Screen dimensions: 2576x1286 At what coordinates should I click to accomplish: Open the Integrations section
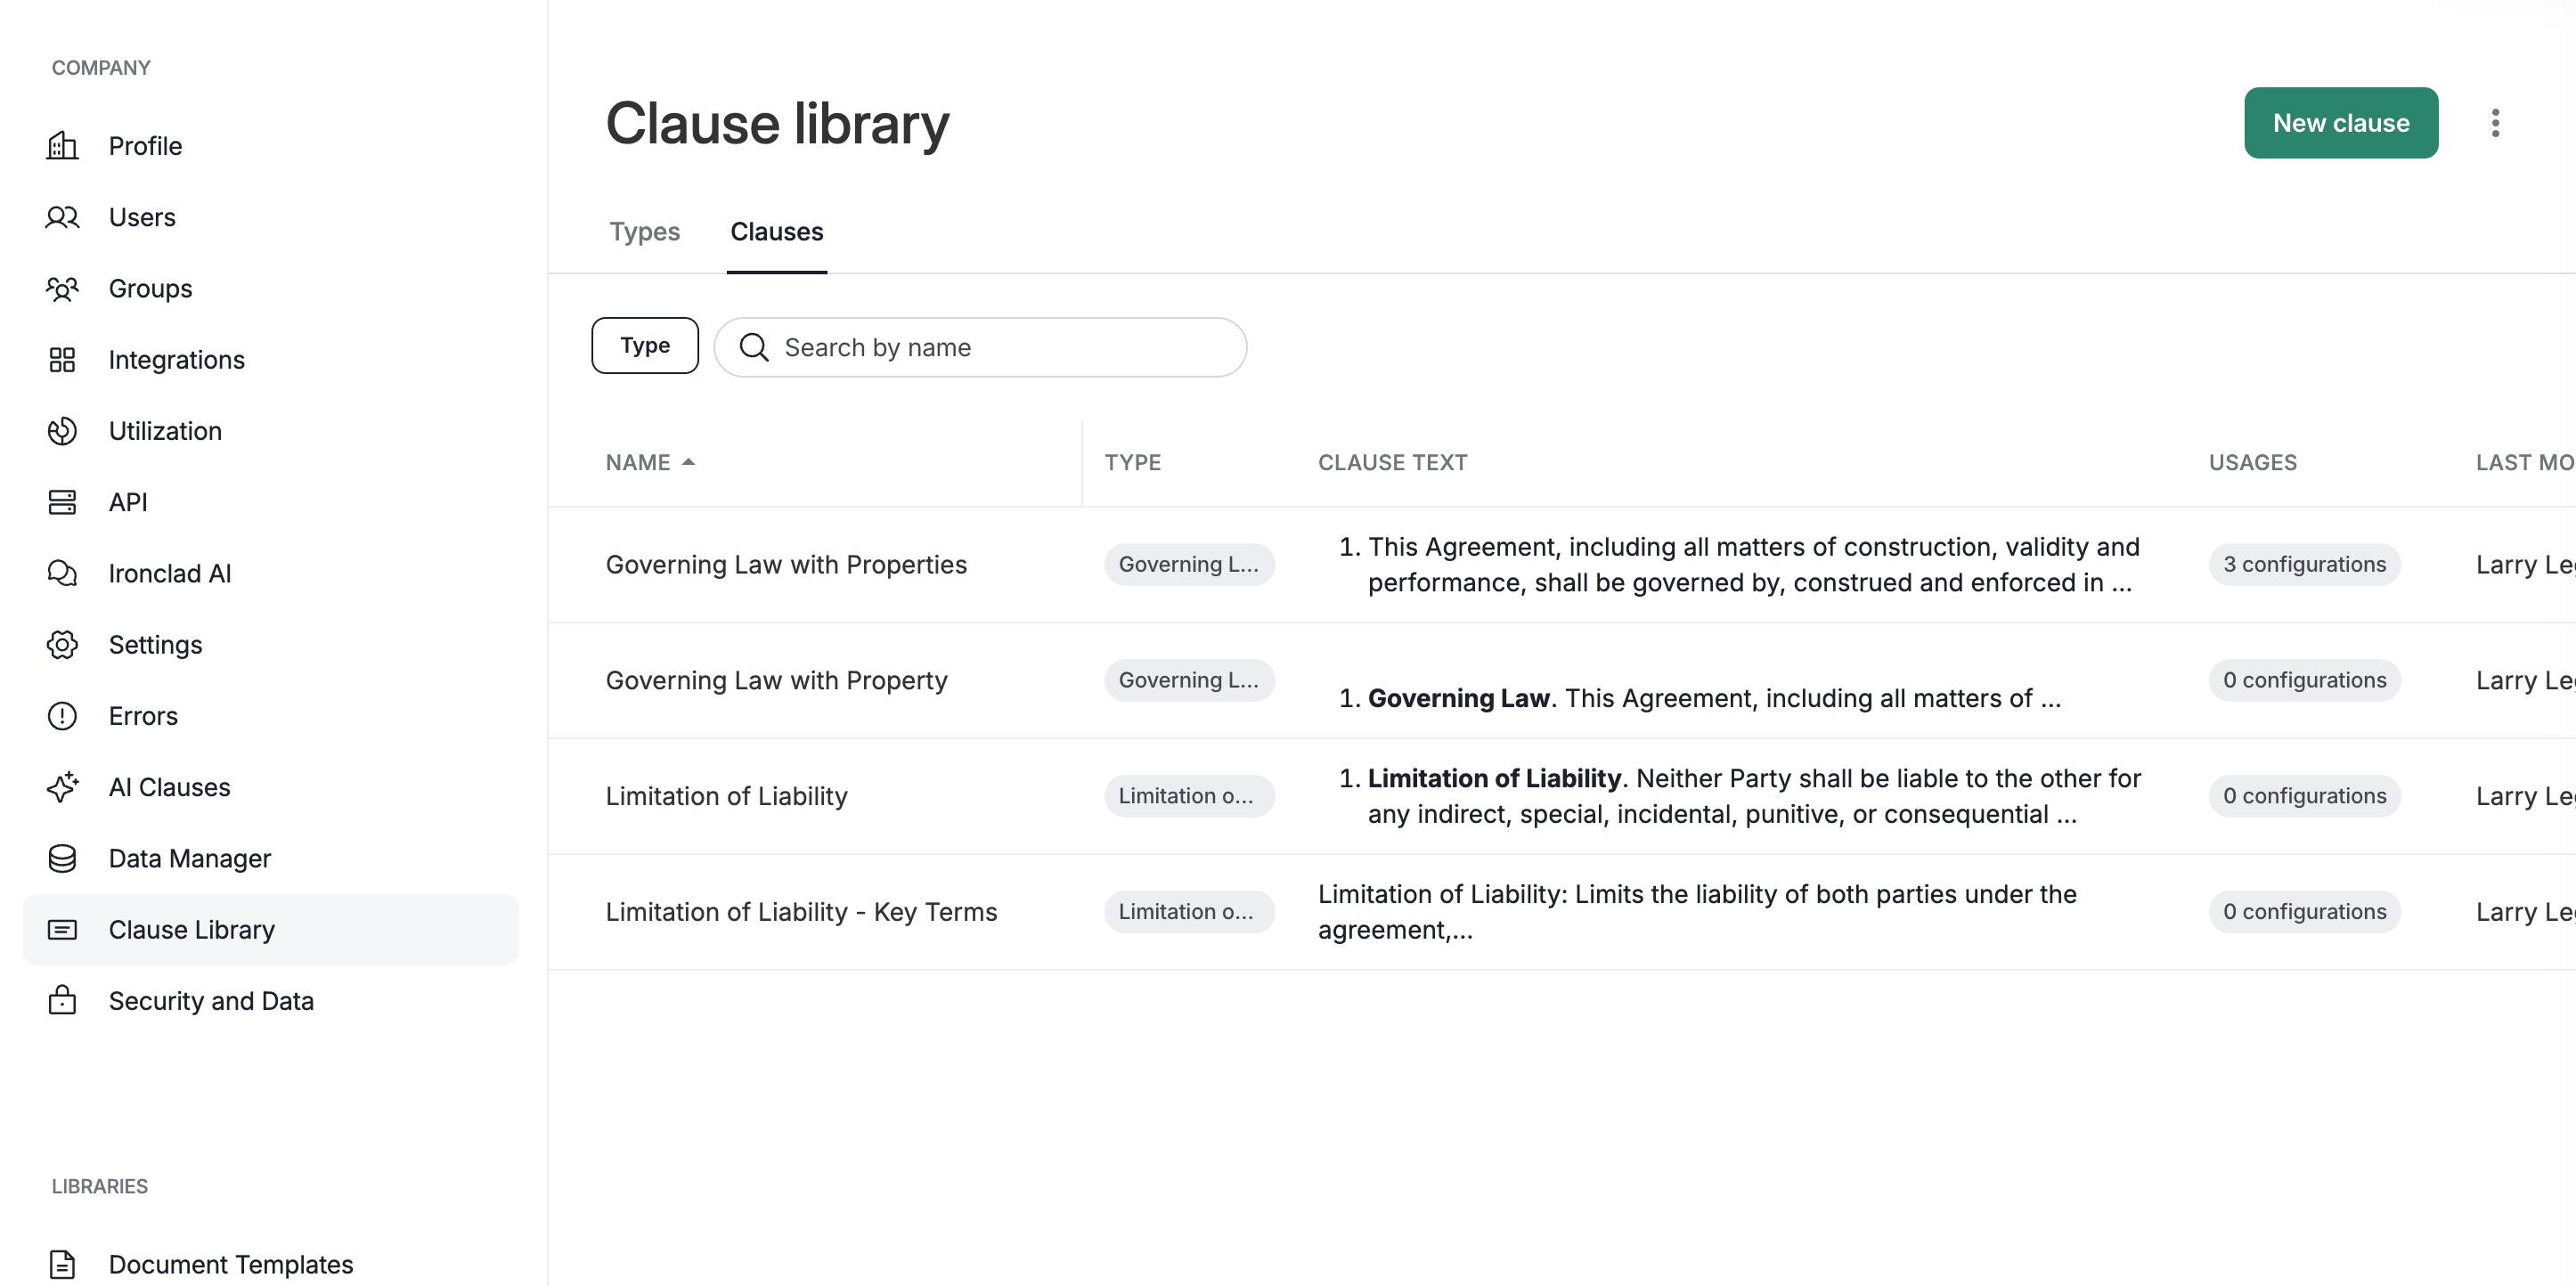coord(270,360)
